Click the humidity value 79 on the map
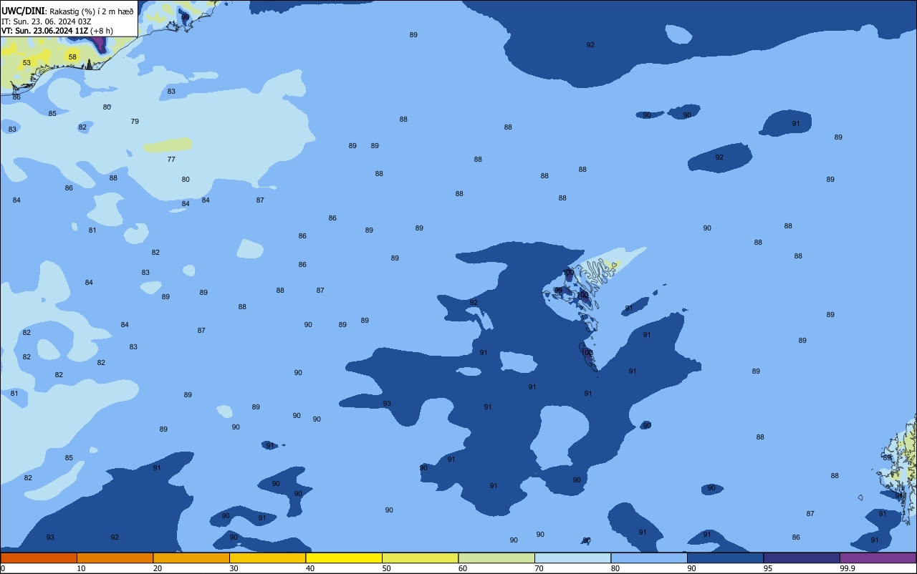The image size is (917, 574). coord(135,121)
